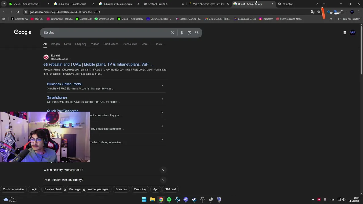Open Steam from the taskbar
The height and width of the screenshot is (204, 363).
coord(194,199)
